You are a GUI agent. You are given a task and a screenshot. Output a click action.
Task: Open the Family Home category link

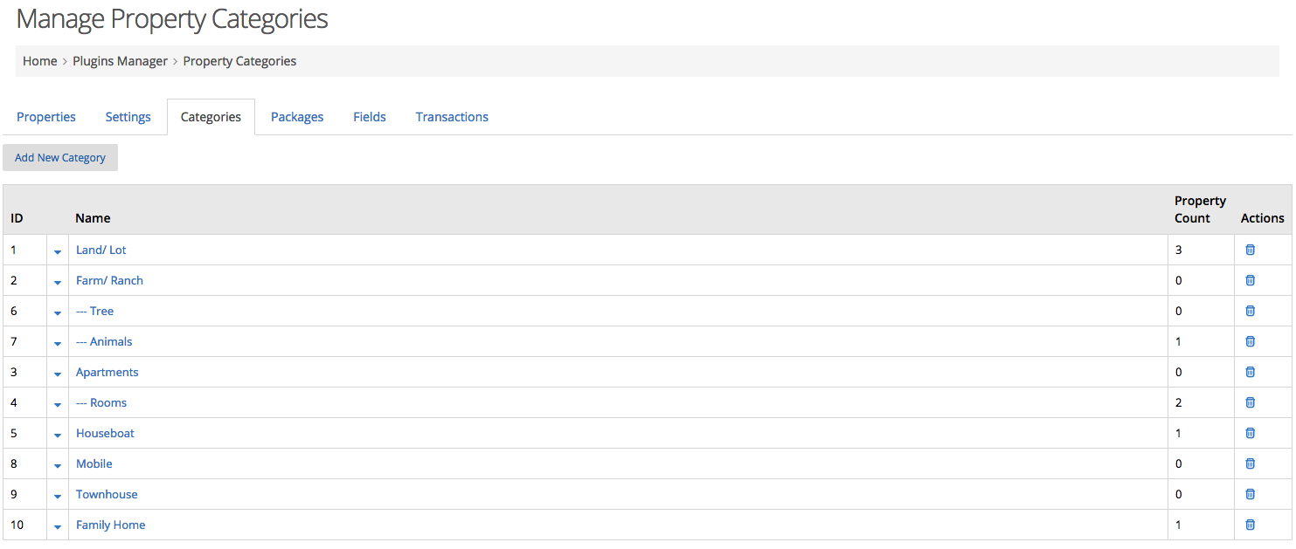click(x=111, y=525)
